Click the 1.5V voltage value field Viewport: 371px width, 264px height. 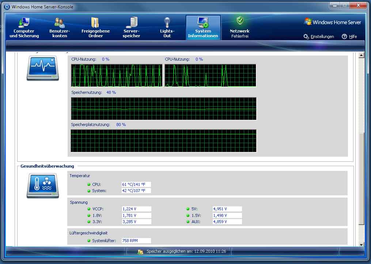tap(227, 215)
